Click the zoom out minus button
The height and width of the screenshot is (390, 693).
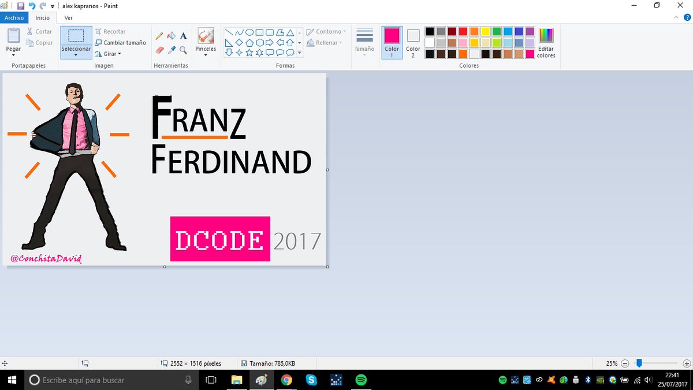pyautogui.click(x=625, y=363)
